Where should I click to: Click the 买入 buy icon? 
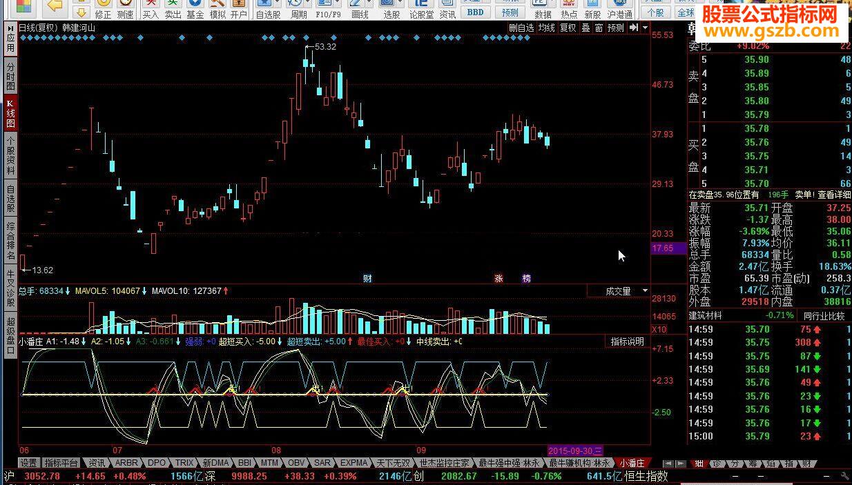[x=151, y=9]
